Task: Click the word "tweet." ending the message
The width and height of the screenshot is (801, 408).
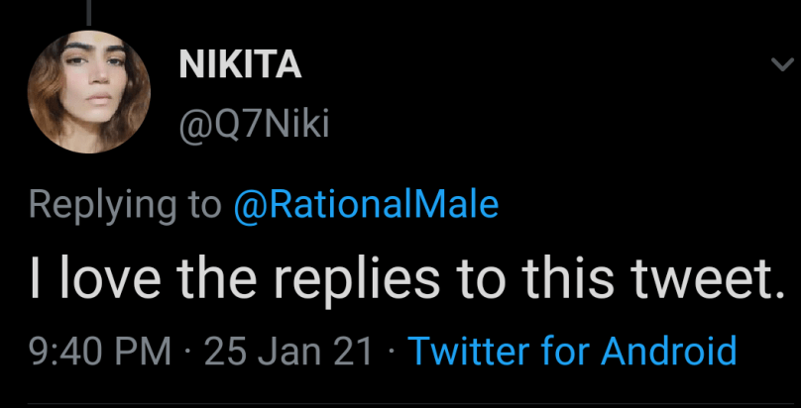Action: (709, 280)
